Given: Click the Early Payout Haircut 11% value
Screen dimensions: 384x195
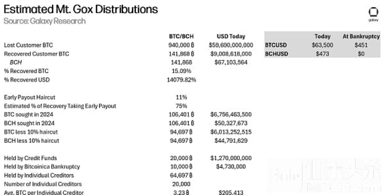Looking at the screenshot, I should coord(181,97).
